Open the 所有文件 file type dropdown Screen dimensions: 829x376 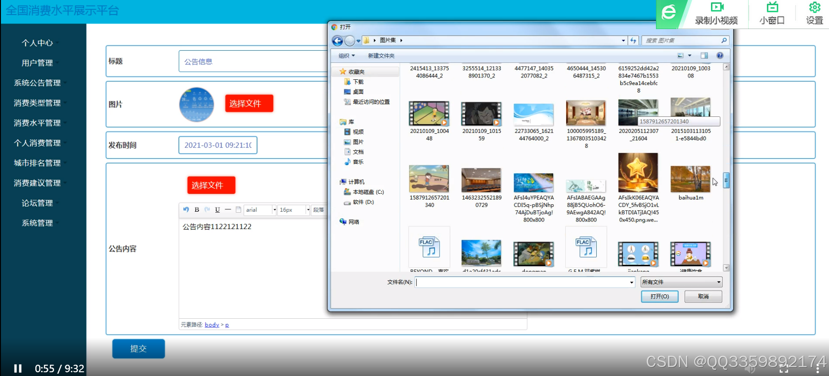(x=718, y=282)
